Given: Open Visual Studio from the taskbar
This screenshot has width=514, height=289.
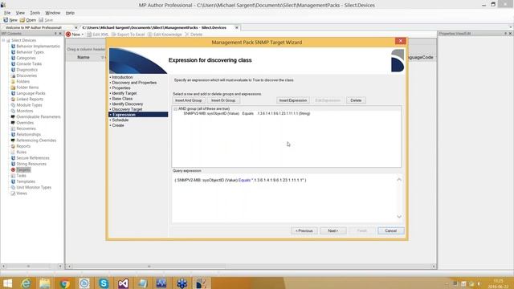Looking at the screenshot, I should click(x=123, y=283).
